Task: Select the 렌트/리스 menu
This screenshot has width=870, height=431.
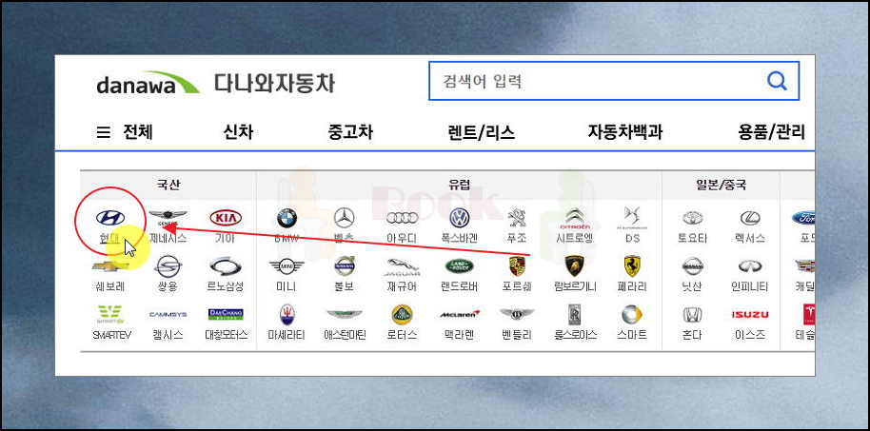Action: [x=481, y=132]
